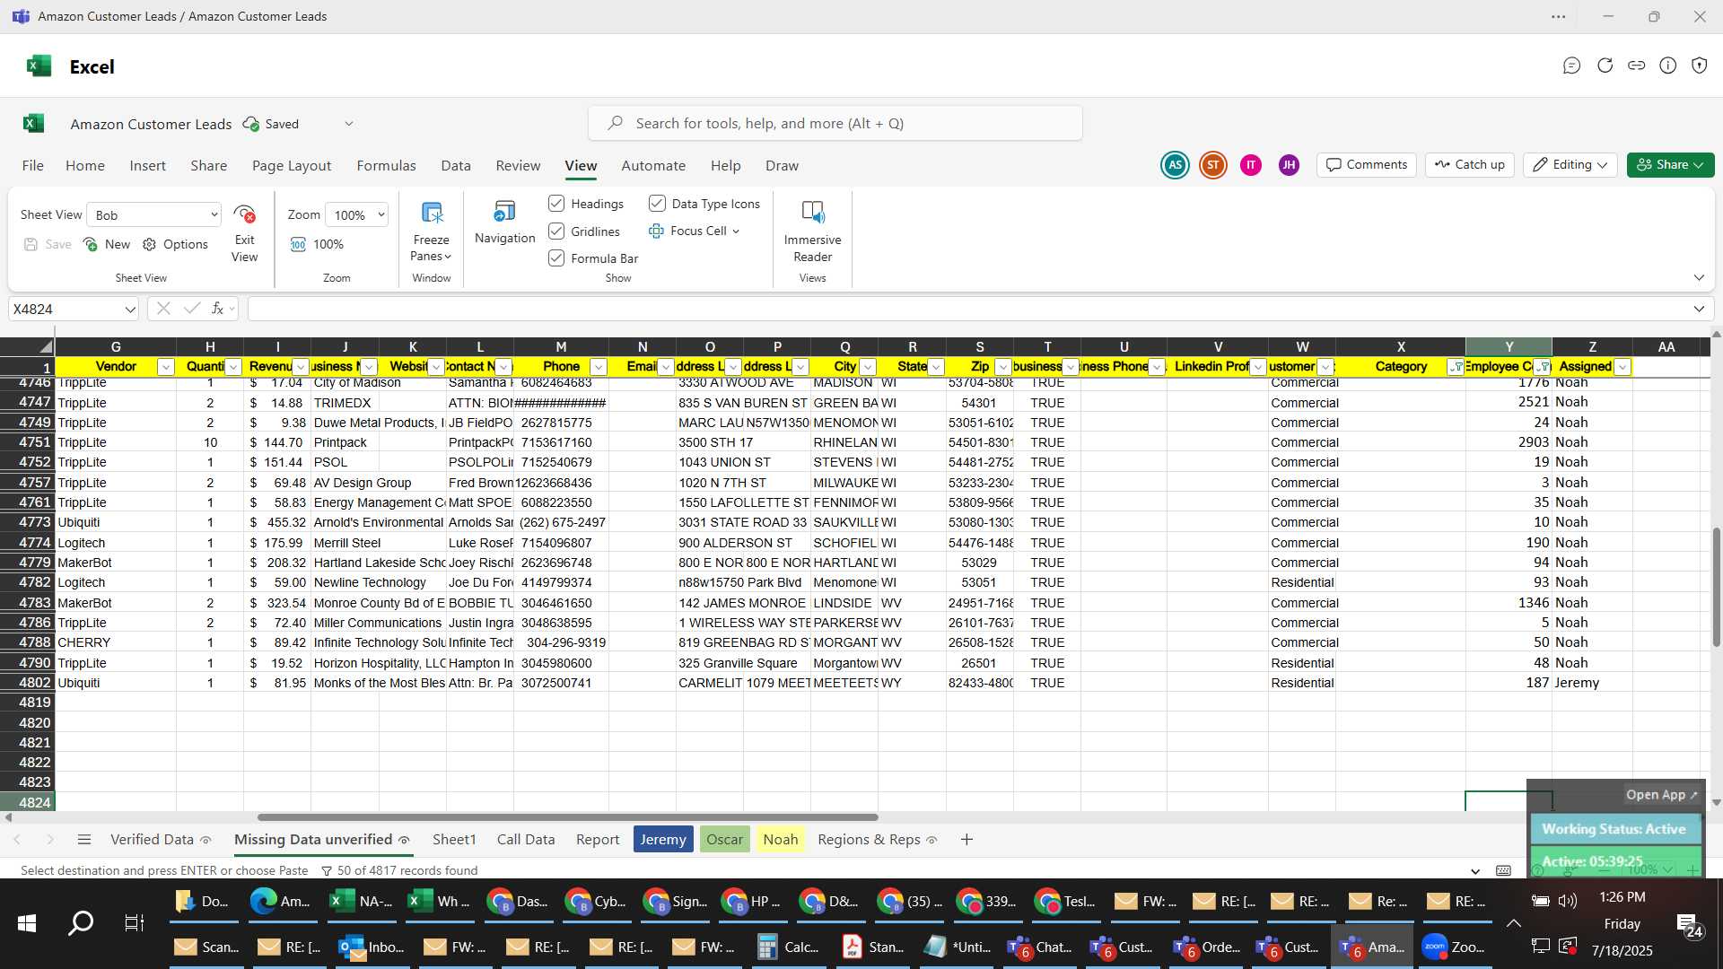The height and width of the screenshot is (969, 1723).
Task: Toggle the Gridlines checkbox
Action: (x=556, y=231)
